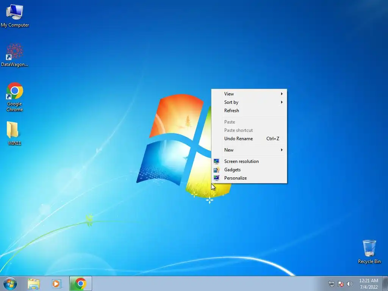This screenshot has height=291, width=388.
Task: Open the Action Center flag icon
Action: click(341, 284)
